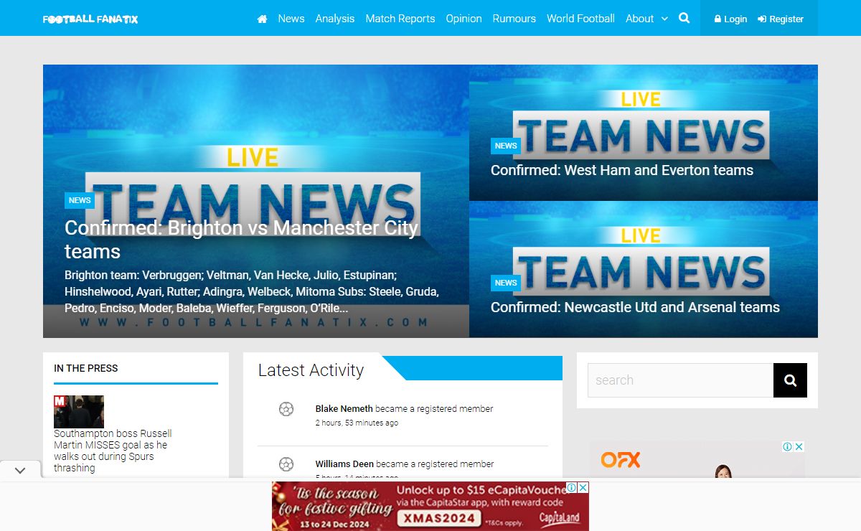Click the Brighton team lineup excerpt
Image resolution: width=861 pixels, height=531 pixels.
(x=252, y=291)
